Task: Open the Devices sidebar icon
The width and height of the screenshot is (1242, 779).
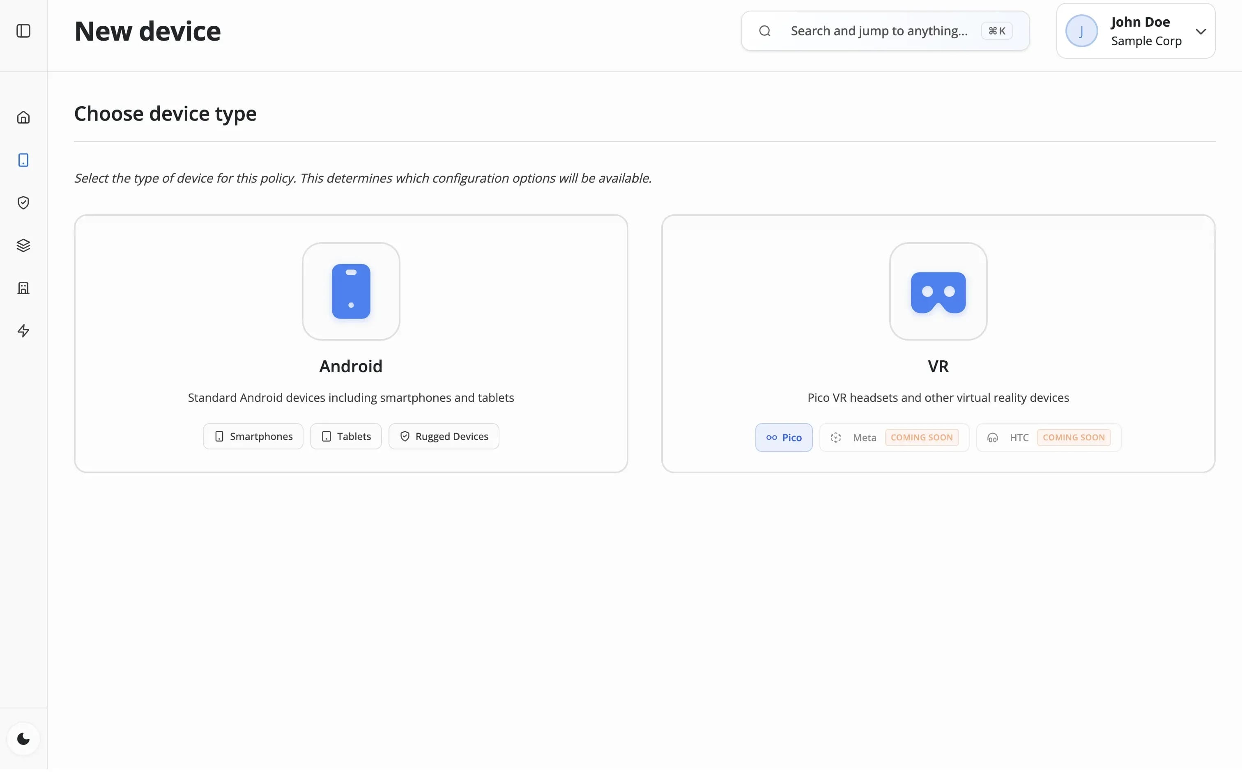Action: 23,160
